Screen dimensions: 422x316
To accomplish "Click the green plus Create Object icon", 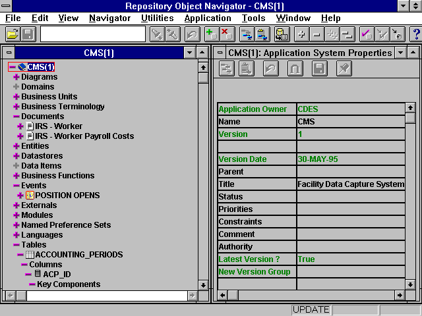I will [211, 34].
